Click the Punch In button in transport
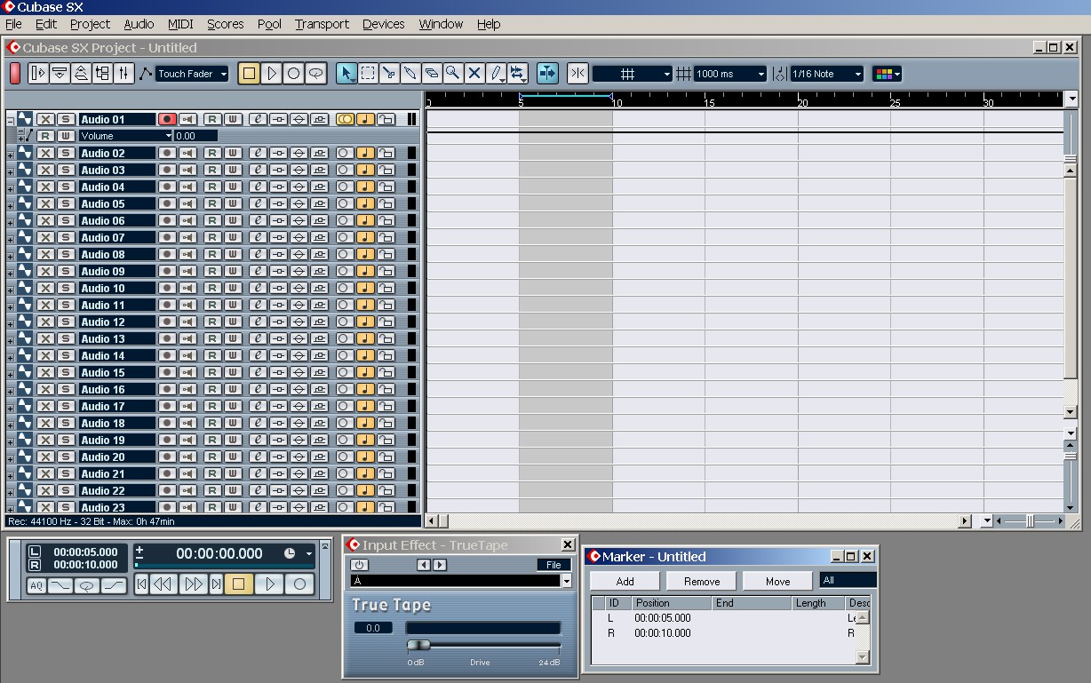This screenshot has width=1091, height=683. (x=60, y=584)
